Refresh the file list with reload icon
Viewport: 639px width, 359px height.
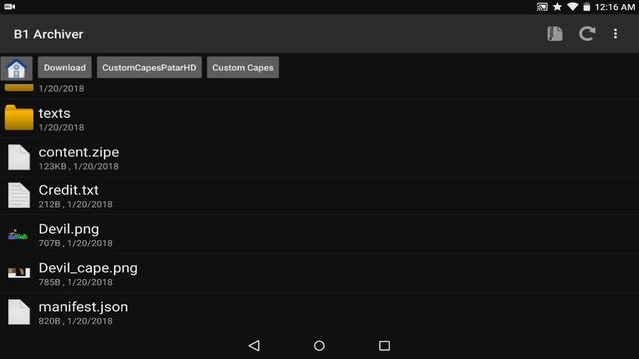(x=587, y=34)
